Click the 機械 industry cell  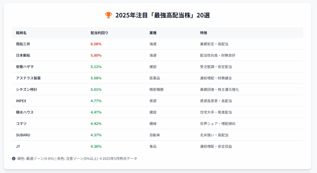pyautogui.click(x=153, y=124)
